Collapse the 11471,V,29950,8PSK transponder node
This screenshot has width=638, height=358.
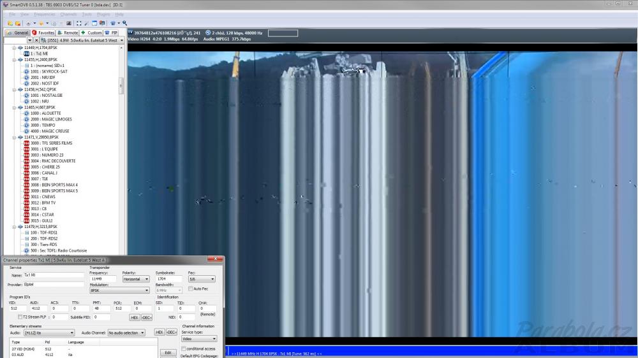click(14, 138)
